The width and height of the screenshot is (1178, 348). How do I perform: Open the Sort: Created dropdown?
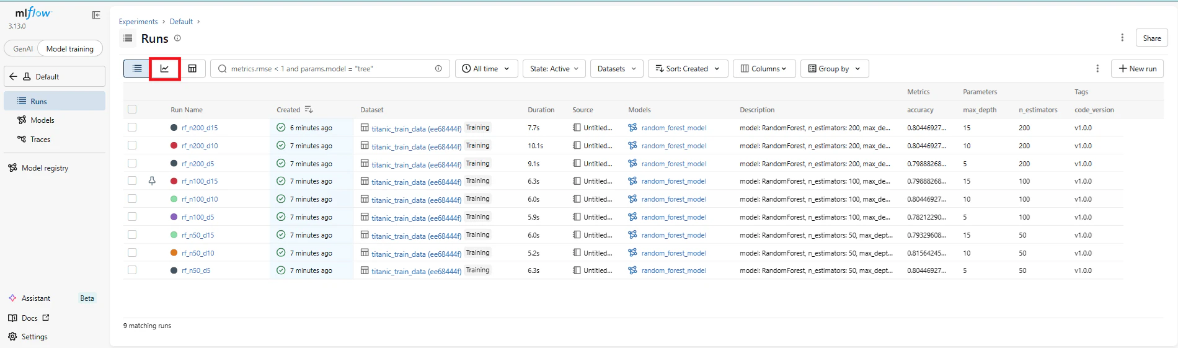(688, 69)
